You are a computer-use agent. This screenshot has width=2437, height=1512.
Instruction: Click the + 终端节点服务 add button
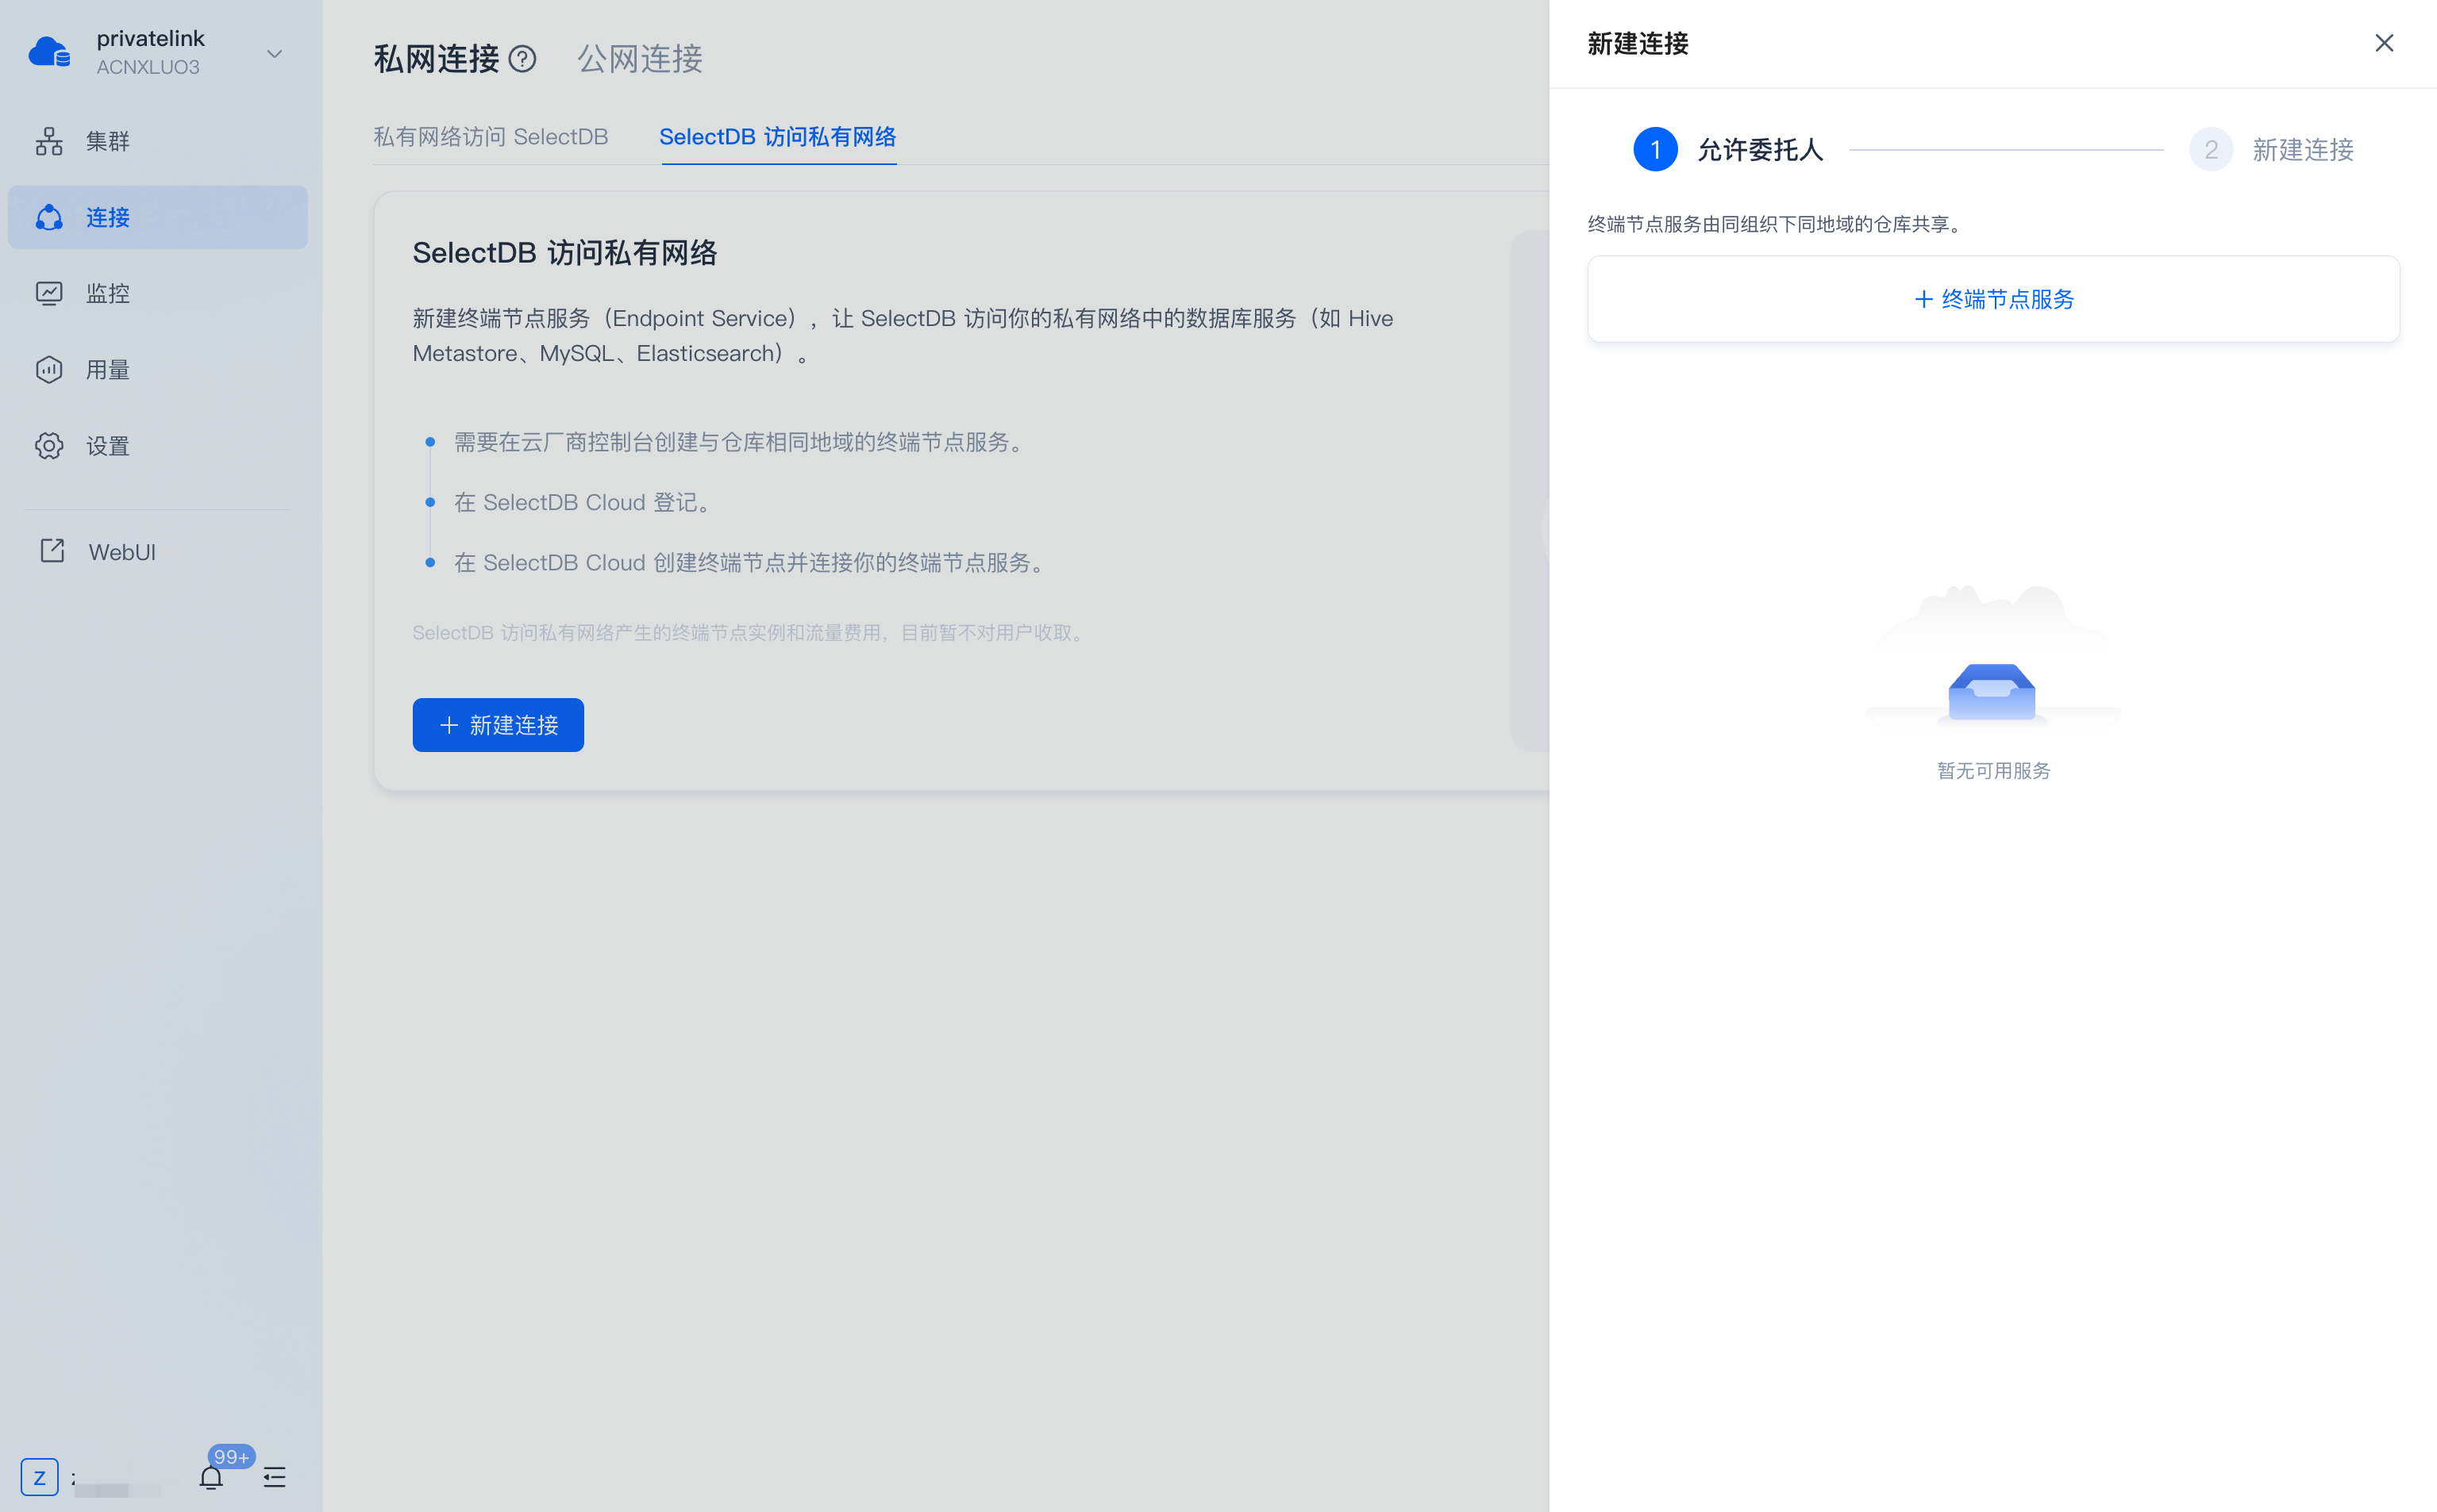[x=1992, y=299]
